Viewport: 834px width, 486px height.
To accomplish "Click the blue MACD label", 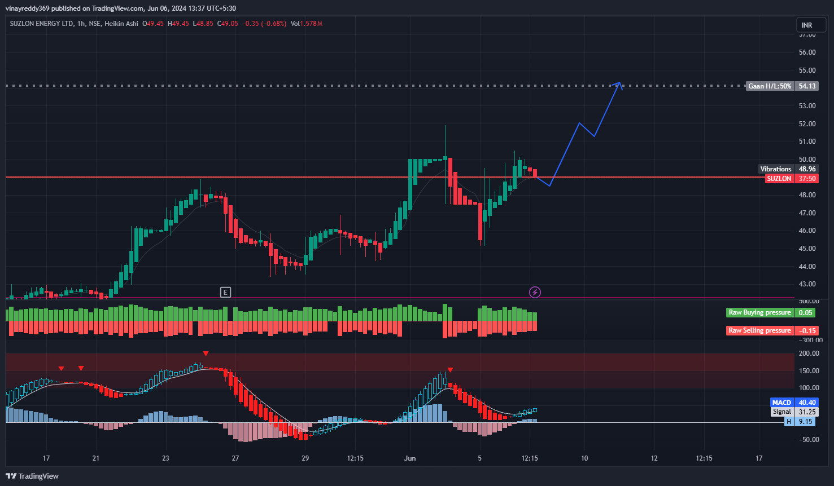I will click(781, 403).
